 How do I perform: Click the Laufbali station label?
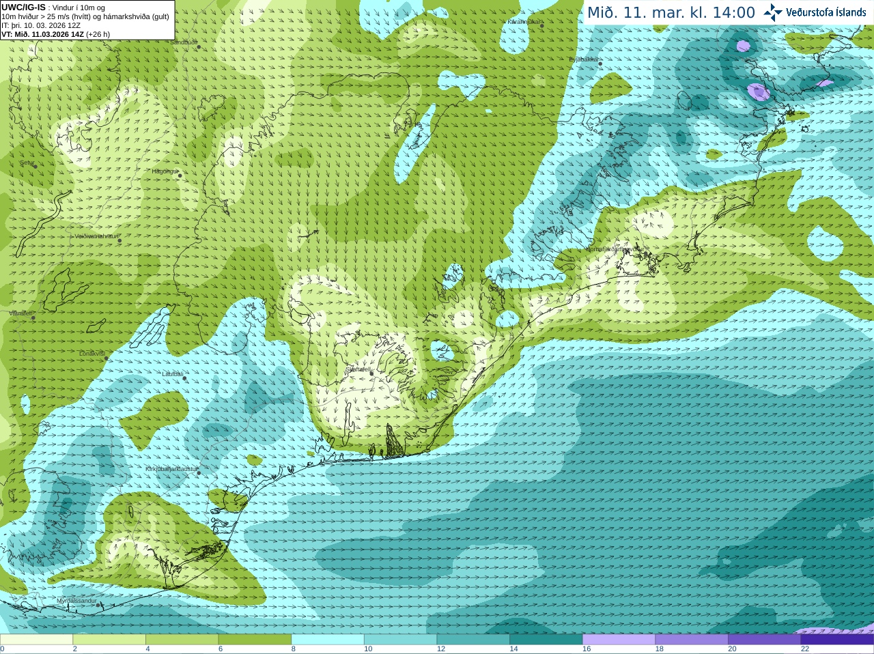(172, 374)
